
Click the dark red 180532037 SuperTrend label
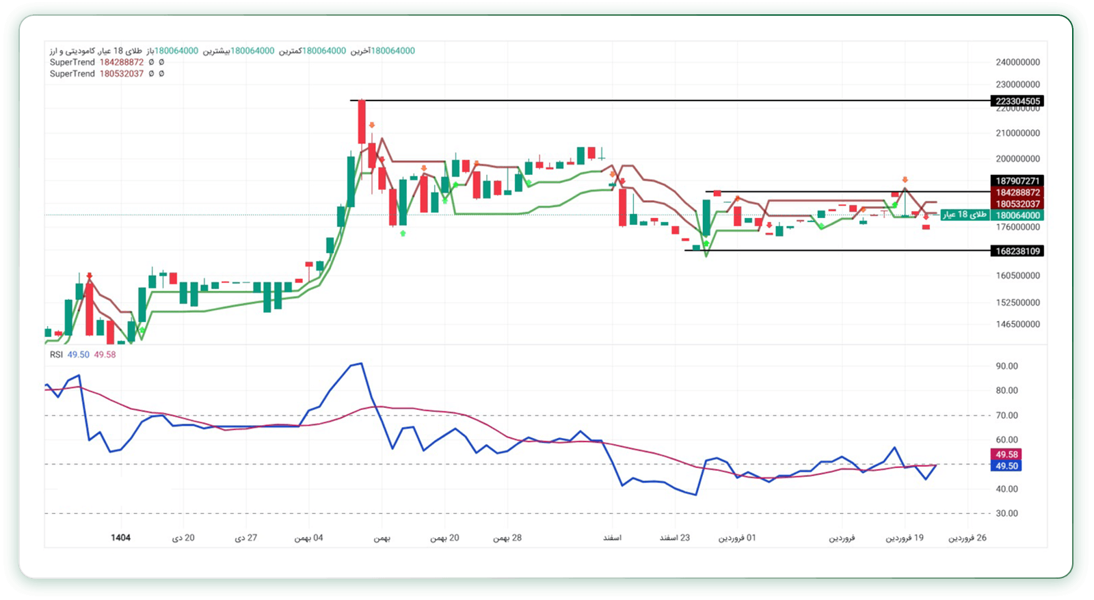(1017, 204)
